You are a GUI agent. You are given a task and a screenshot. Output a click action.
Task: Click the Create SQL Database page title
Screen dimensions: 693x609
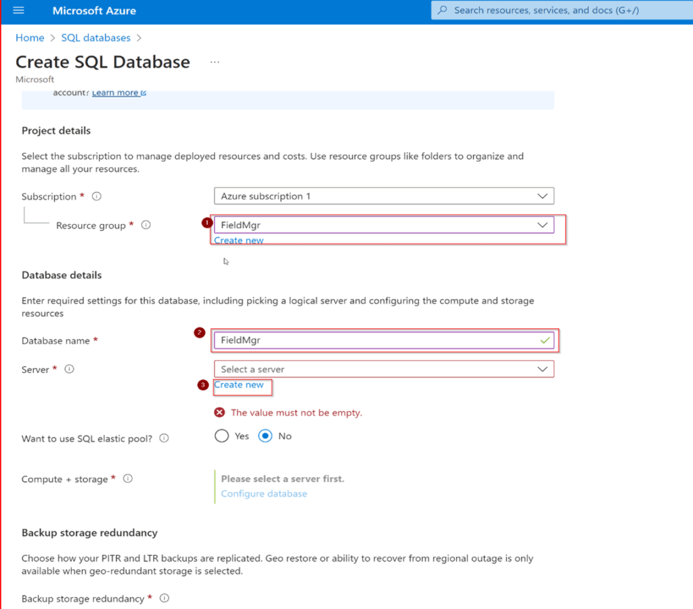[x=103, y=62]
